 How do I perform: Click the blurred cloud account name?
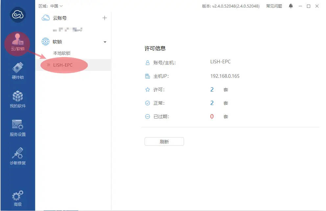(x=68, y=30)
